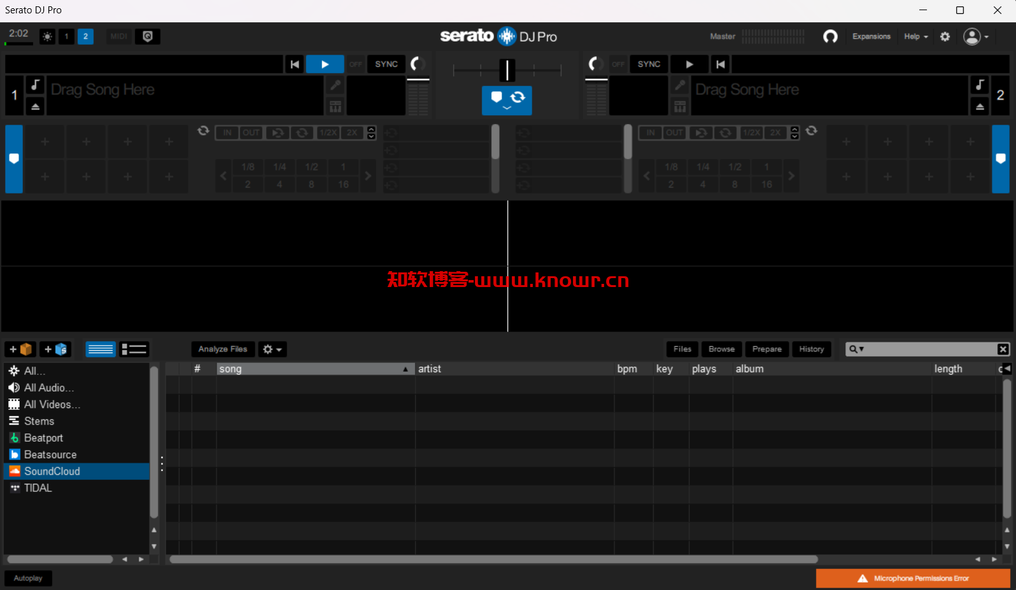1016x590 pixels.
Task: Switch to display layout 1
Action: point(66,36)
